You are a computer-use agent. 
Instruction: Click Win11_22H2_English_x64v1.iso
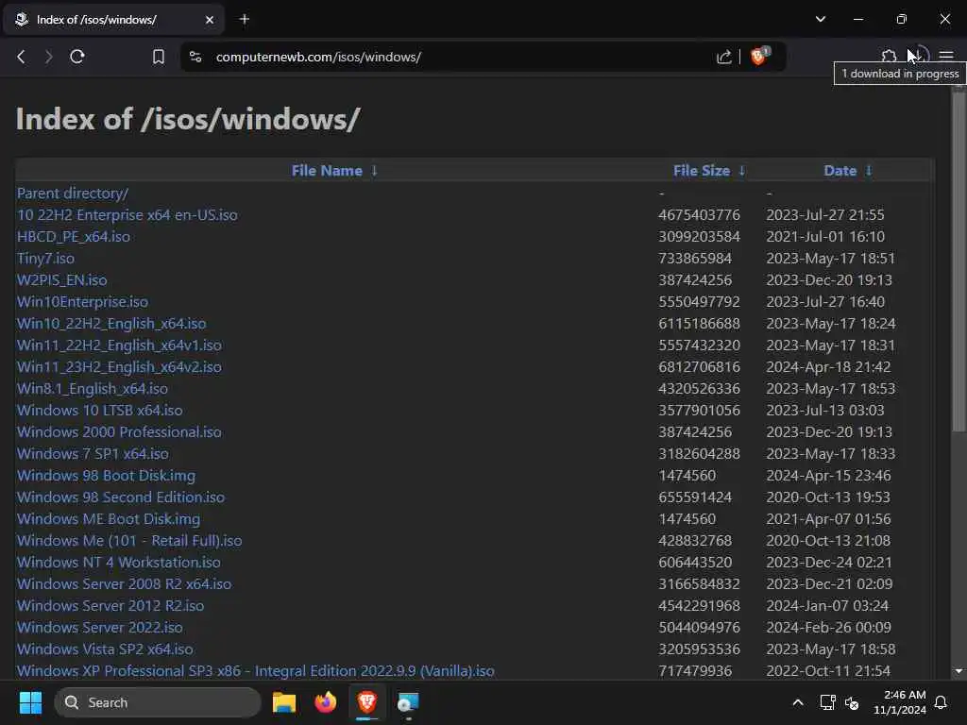point(119,346)
